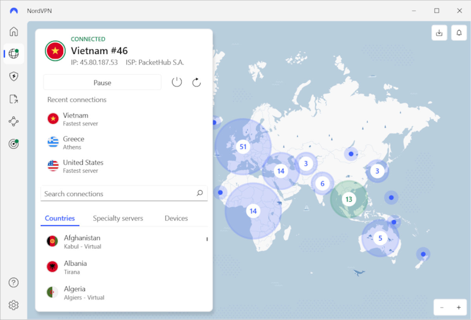This screenshot has height=320, width=471.
Task: Select Greece Athens recent connection
Action: (74, 143)
